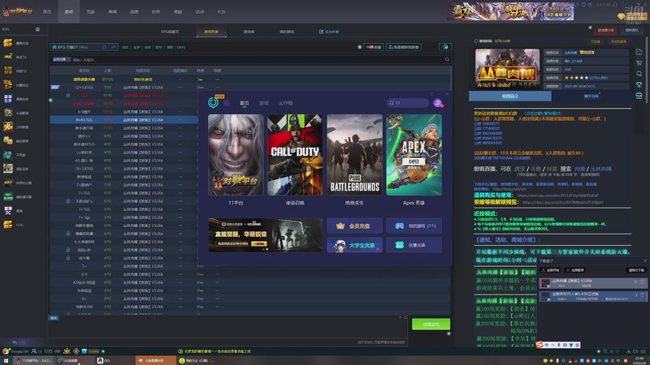650x365 pixels.
Task: Open 任务 in the 11 platform top navigation
Action: point(156,11)
